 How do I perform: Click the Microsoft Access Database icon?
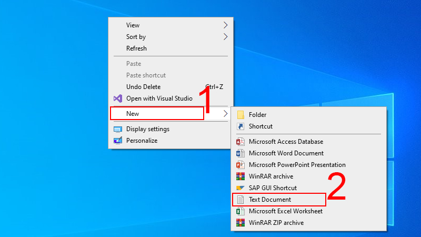240,142
